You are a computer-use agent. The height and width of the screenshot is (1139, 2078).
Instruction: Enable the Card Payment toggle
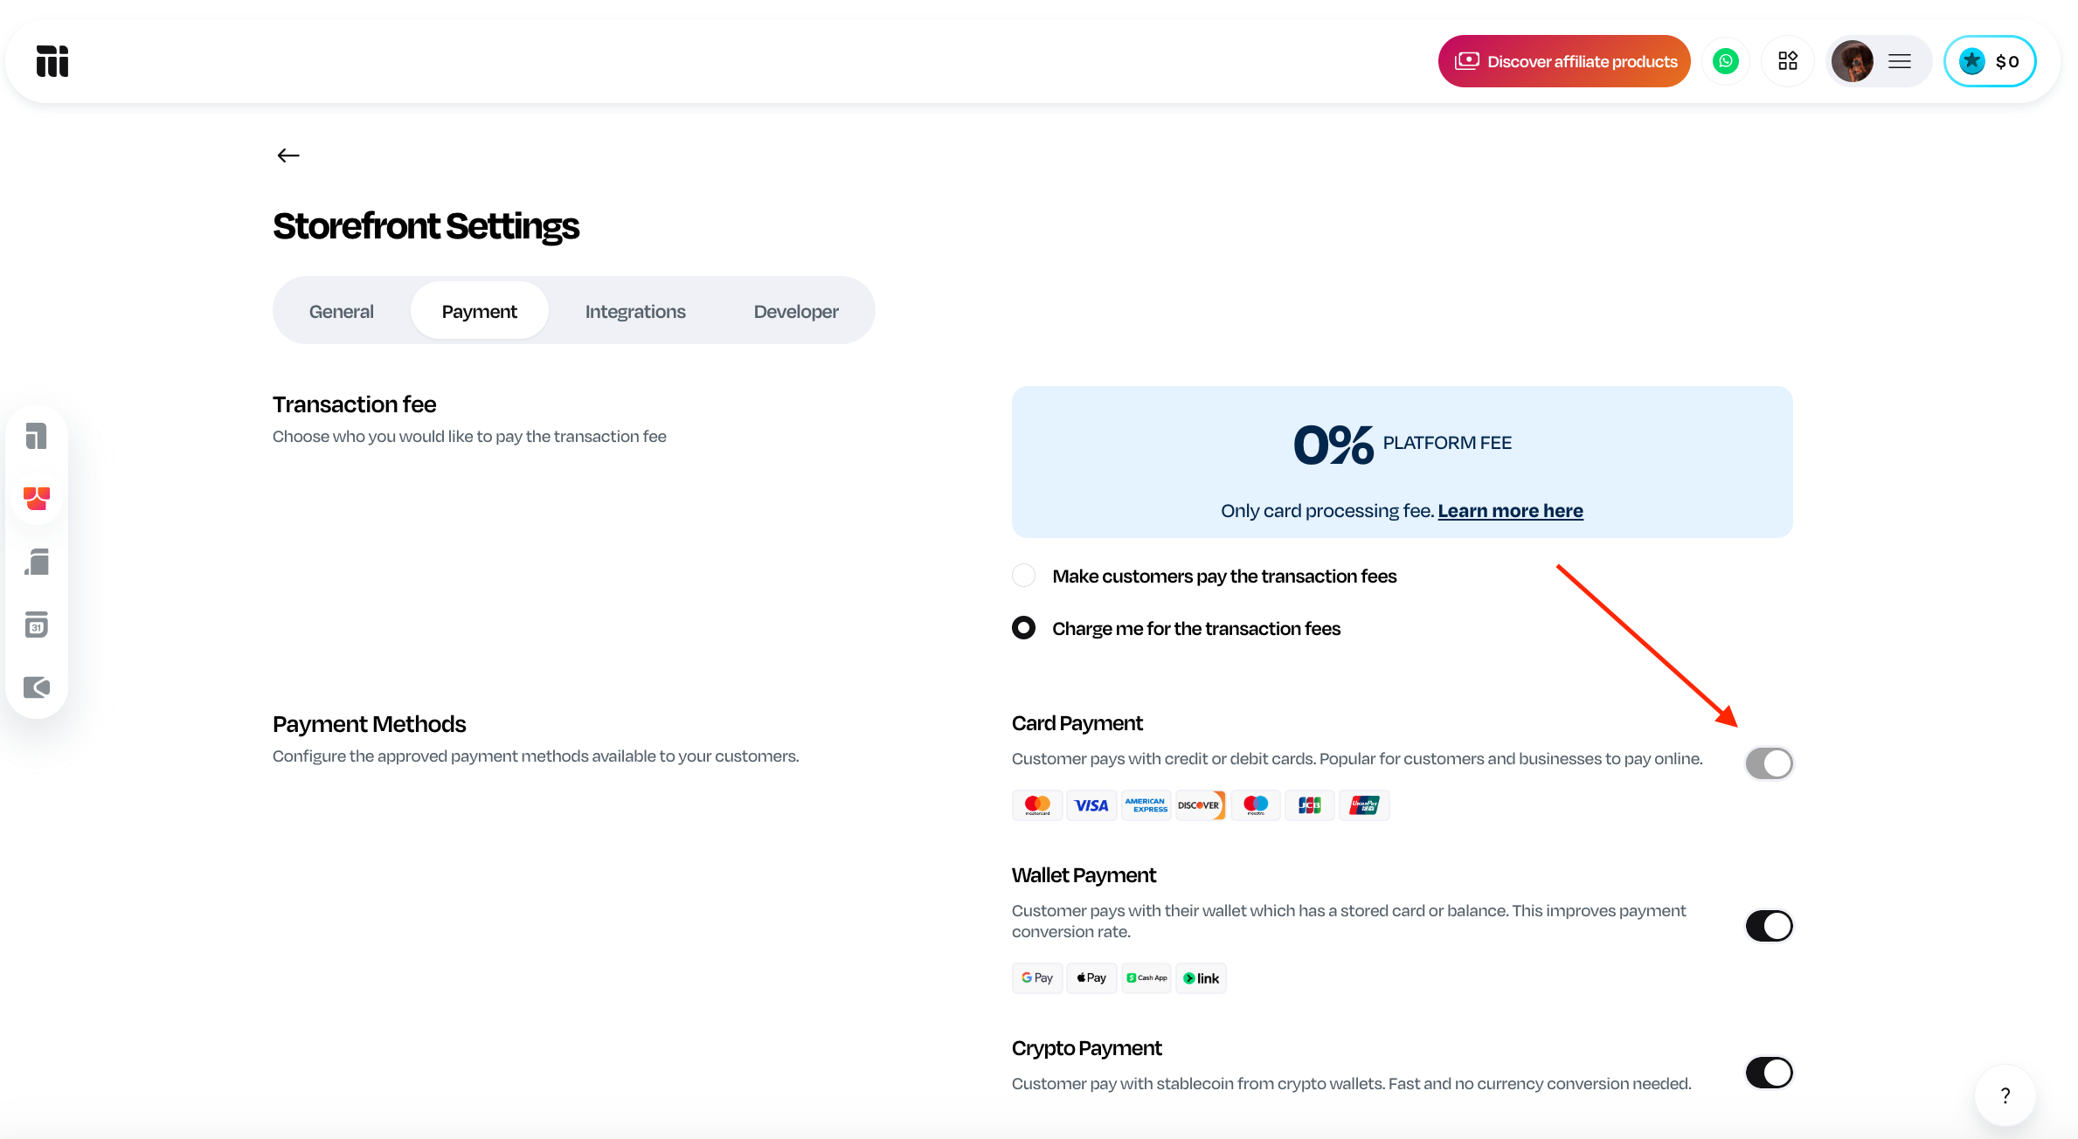[x=1769, y=763]
